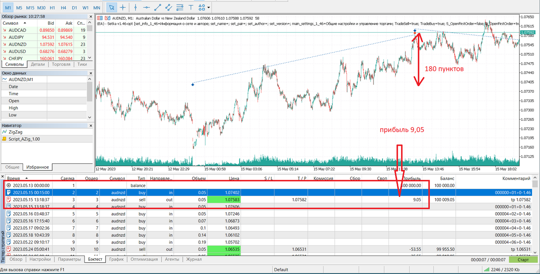
Task: Switch chart to H1 timeframe
Action: pos(52,8)
